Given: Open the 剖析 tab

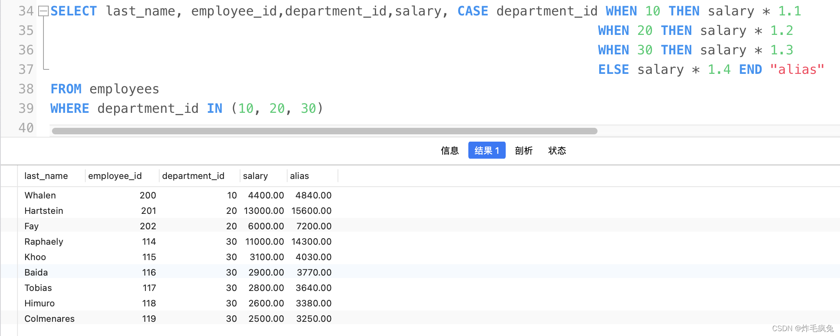Looking at the screenshot, I should click(524, 151).
